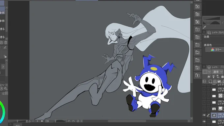Screen dimensions: 224x126
Task: Open the カラー expression color dropdown
Action: point(214,50)
